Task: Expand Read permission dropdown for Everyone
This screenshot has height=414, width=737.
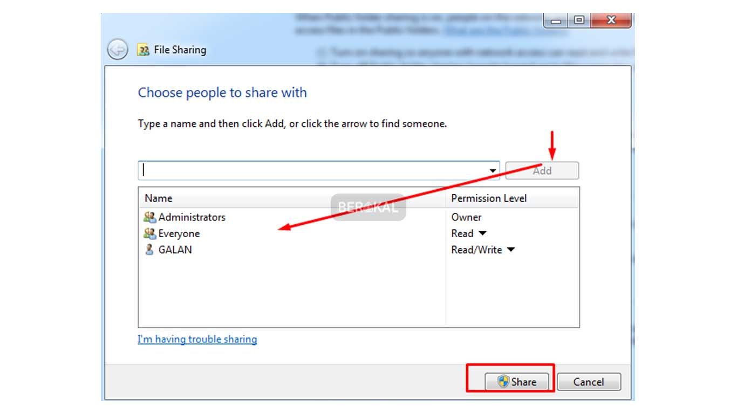Action: [482, 233]
